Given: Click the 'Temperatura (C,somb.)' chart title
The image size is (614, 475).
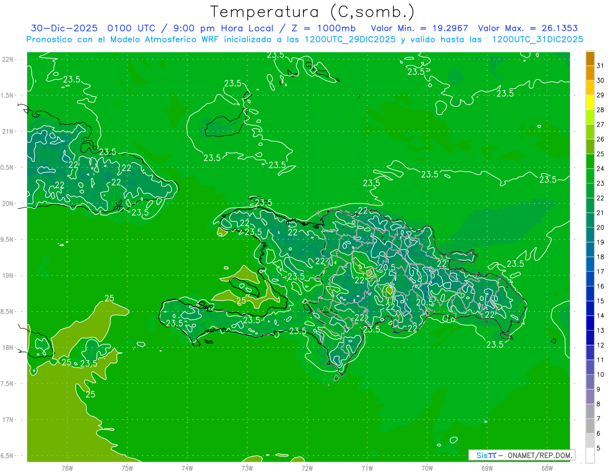Looking at the screenshot, I should 313,12.
